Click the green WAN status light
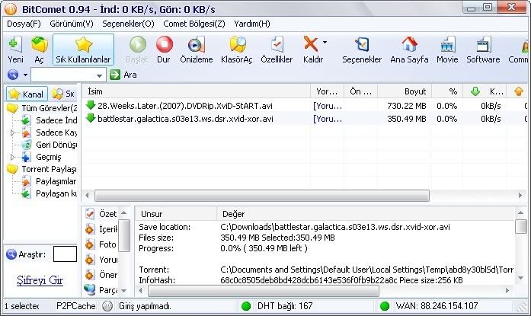This screenshot has width=531, height=316. (x=385, y=306)
